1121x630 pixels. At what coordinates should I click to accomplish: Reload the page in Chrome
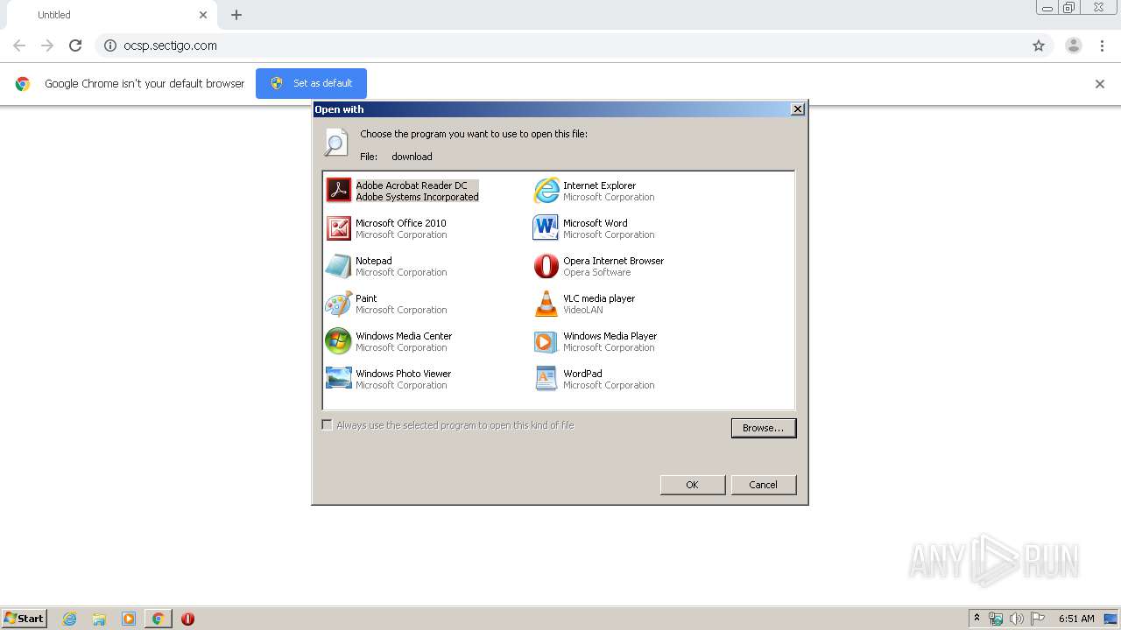[75, 45]
